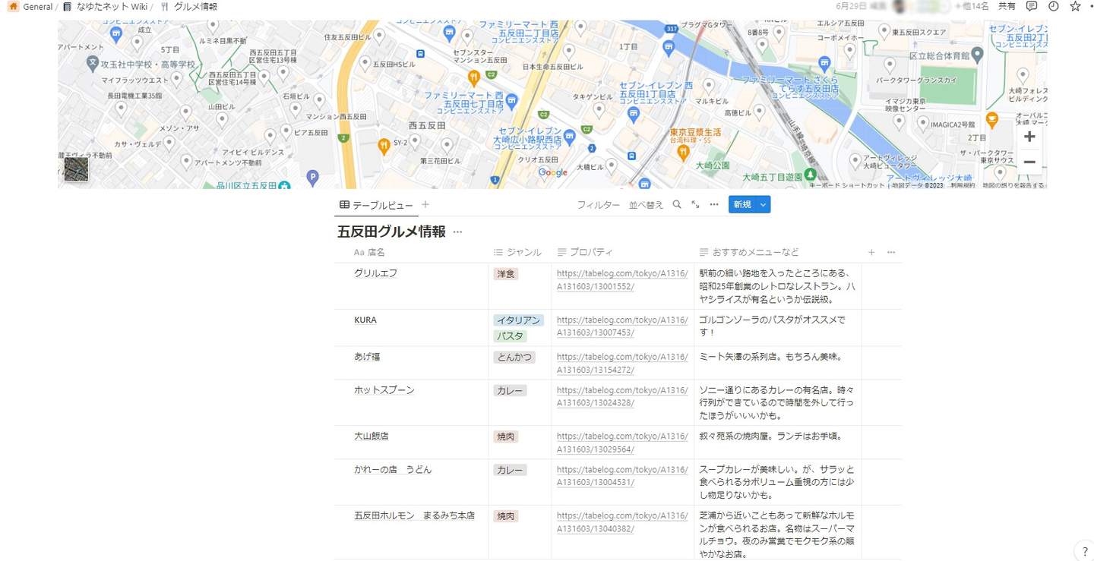Click the 新規 button
This screenshot has width=1094, height=561.
tap(742, 204)
